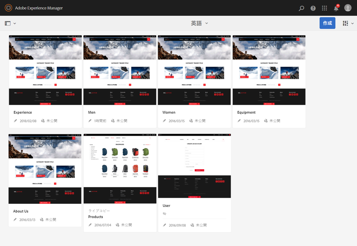Expand the side rail dropdown chevron
The image size is (357, 246).
pos(15,23)
